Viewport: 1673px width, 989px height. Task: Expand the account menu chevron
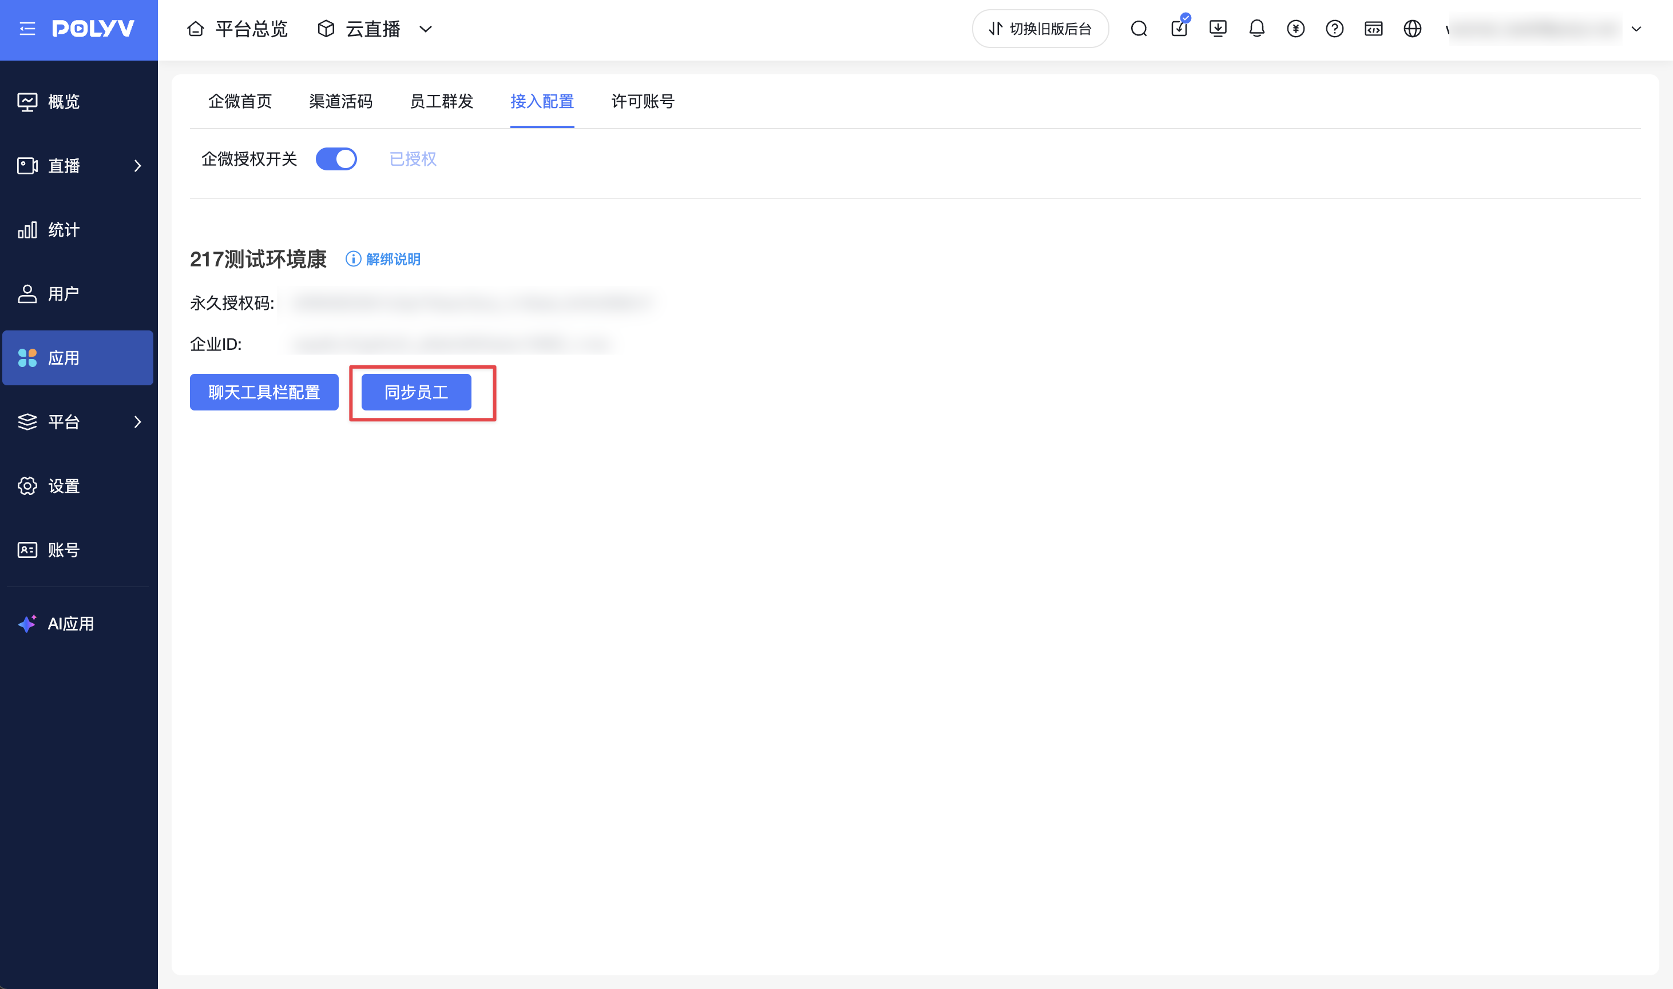(x=1636, y=29)
